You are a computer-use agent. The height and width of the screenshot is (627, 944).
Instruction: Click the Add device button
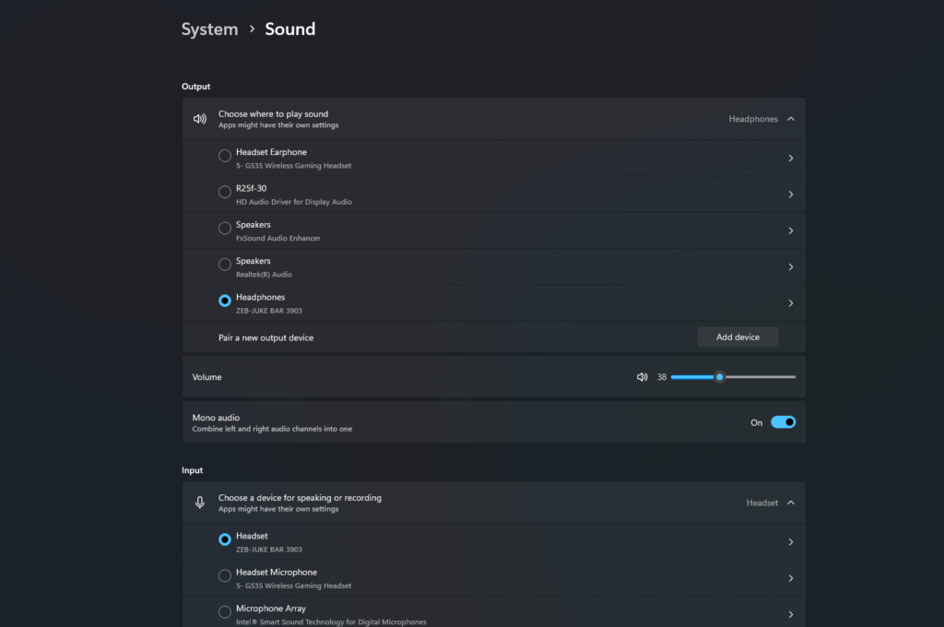tap(737, 337)
